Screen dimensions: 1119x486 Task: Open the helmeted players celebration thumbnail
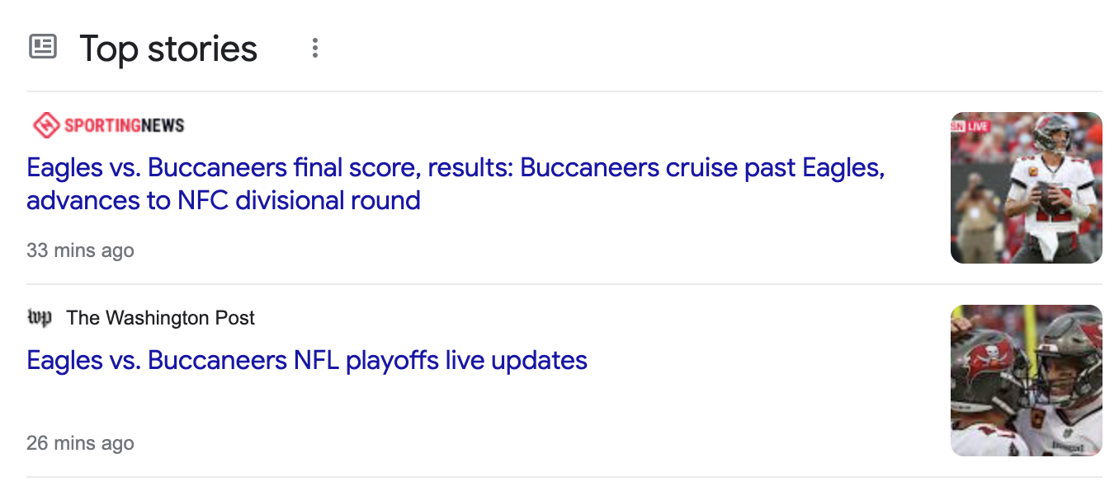1026,381
